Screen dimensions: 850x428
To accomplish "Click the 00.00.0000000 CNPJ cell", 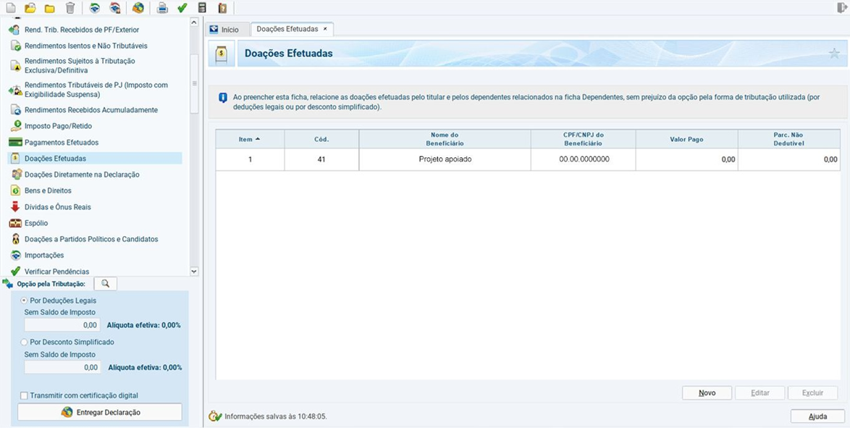I will [584, 159].
